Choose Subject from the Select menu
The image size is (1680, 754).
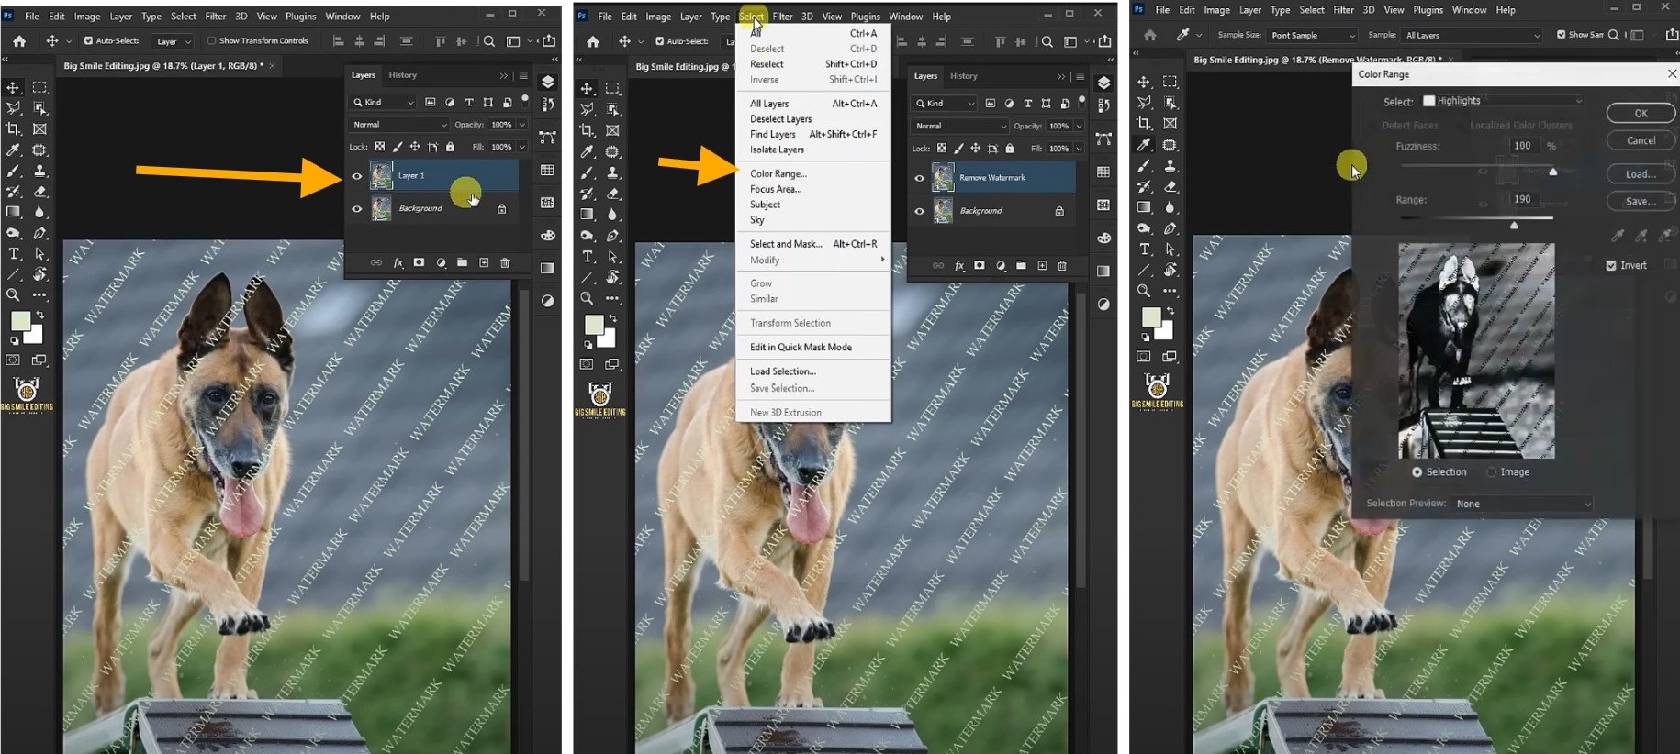pos(765,205)
